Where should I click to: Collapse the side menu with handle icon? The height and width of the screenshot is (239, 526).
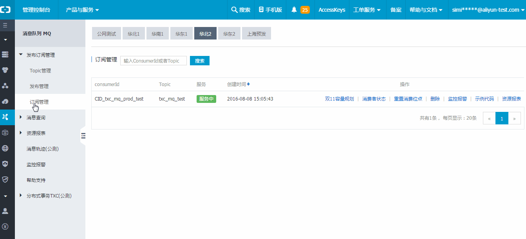[83, 136]
